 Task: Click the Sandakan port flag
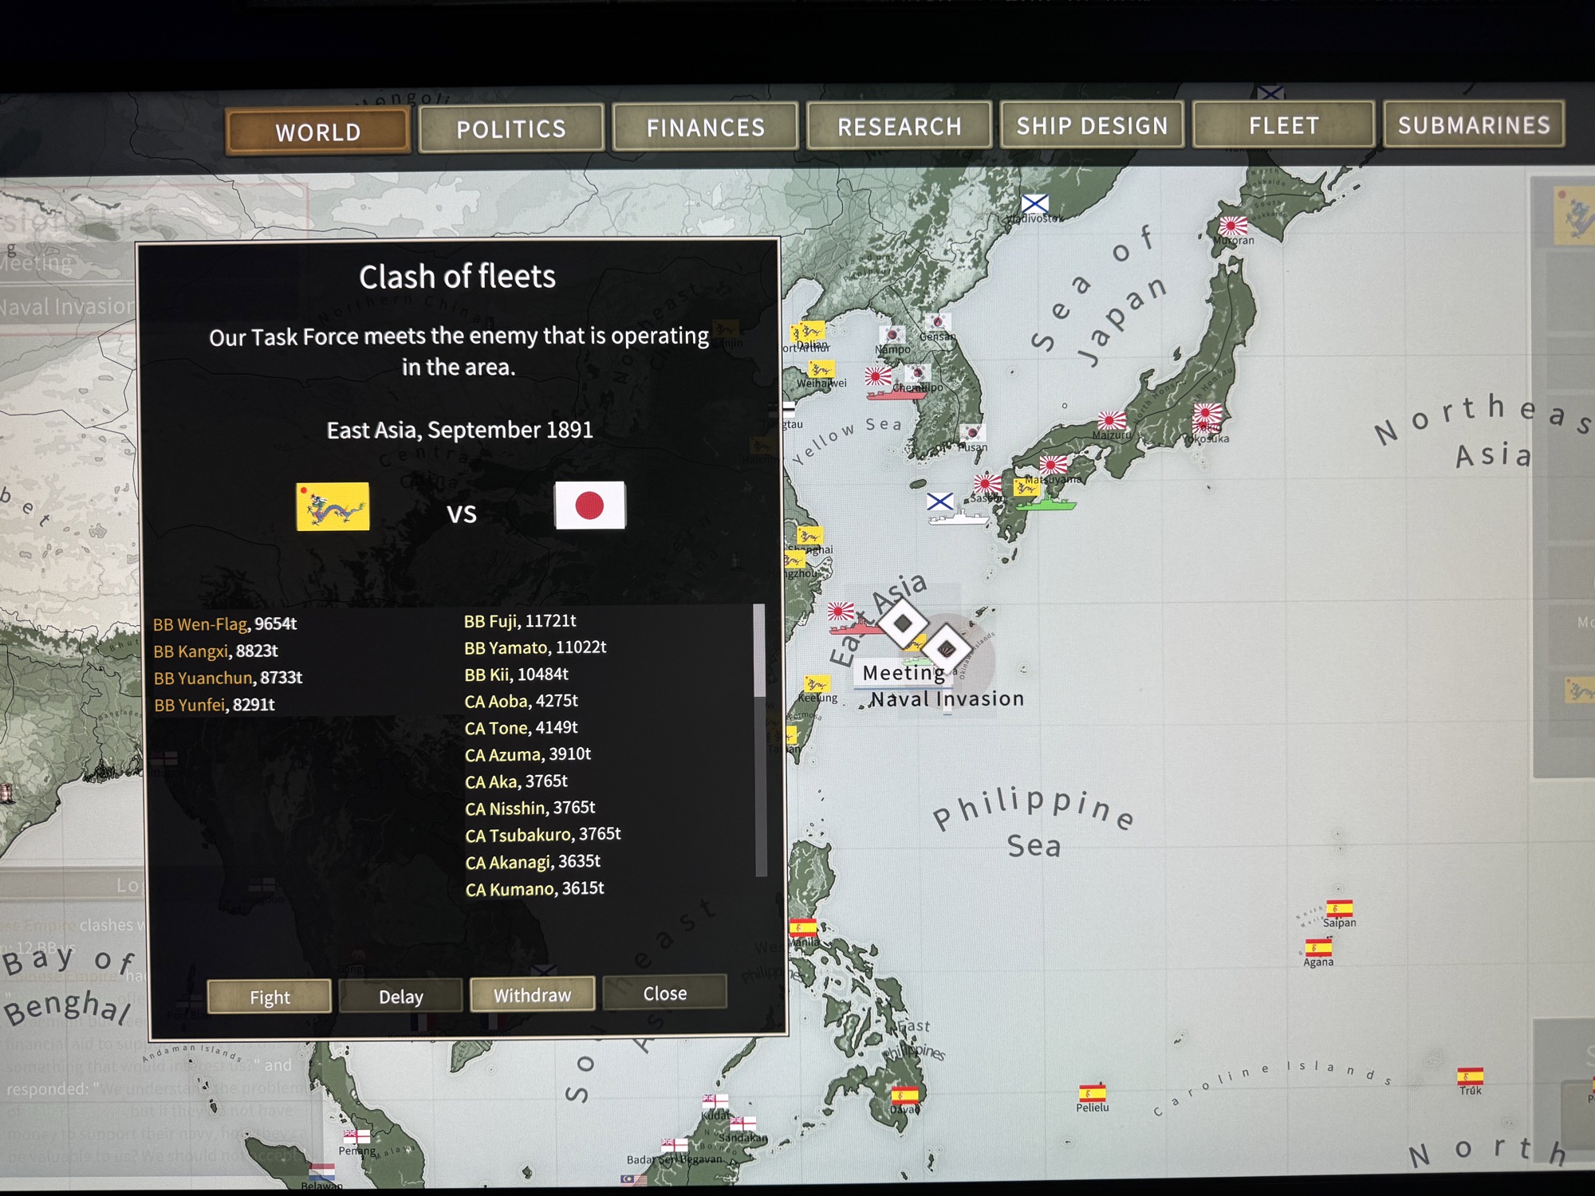pos(742,1124)
